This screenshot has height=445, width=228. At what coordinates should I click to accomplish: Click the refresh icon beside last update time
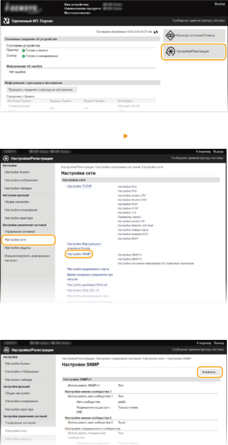tap(155, 33)
